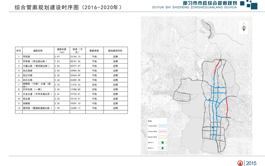Click investment value 58741.26
The width and height of the screenshot is (265, 166).
75,61
